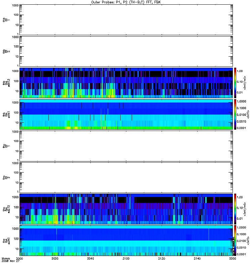Viewport: 252px width, 268px height.
Task: Click the 'hhmm' axis unit label
Action: point(6,258)
